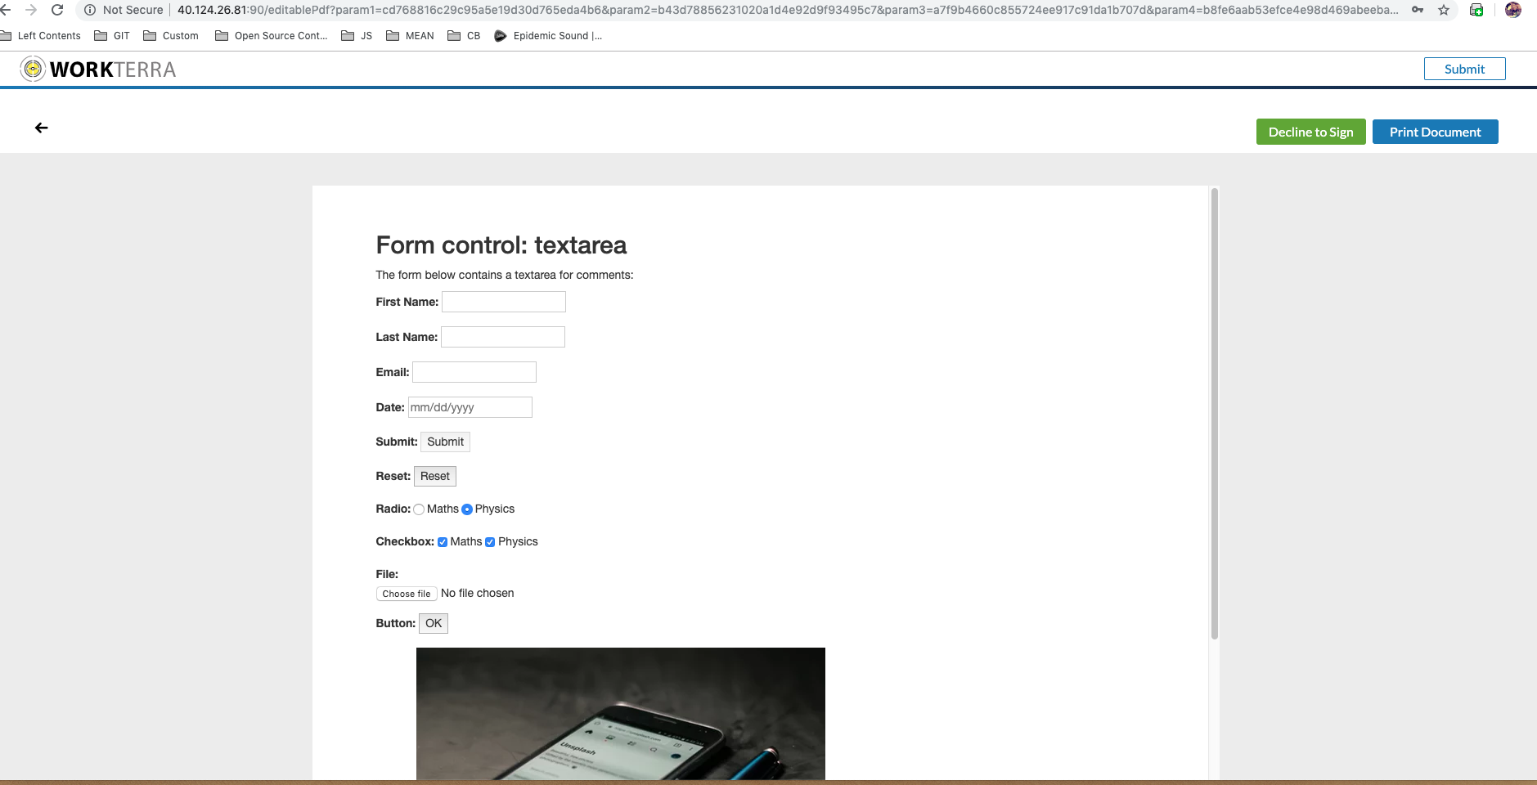View site information for the Not Secure page
Image resolution: width=1537 pixels, height=785 pixels.
pyautogui.click(x=90, y=10)
